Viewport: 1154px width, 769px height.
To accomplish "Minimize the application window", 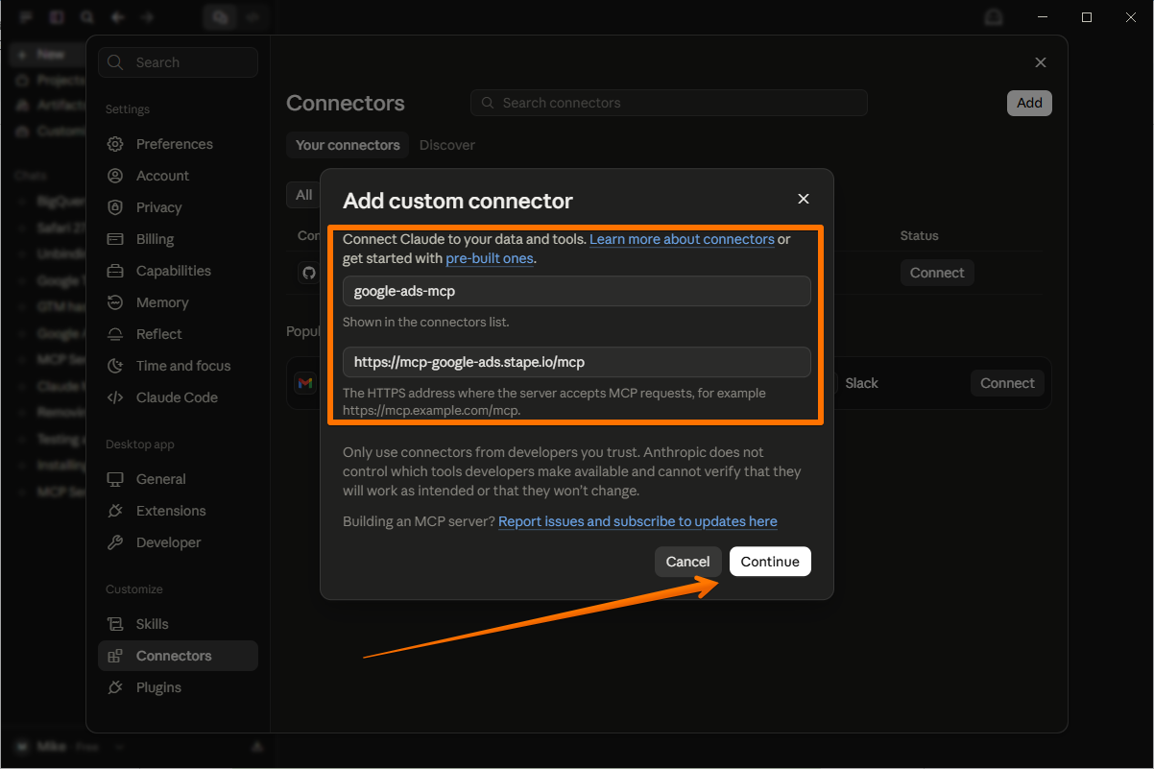I will [1044, 17].
